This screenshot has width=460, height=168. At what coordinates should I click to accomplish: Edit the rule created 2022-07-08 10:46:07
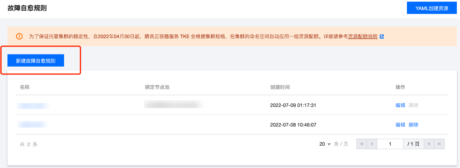coord(400,125)
